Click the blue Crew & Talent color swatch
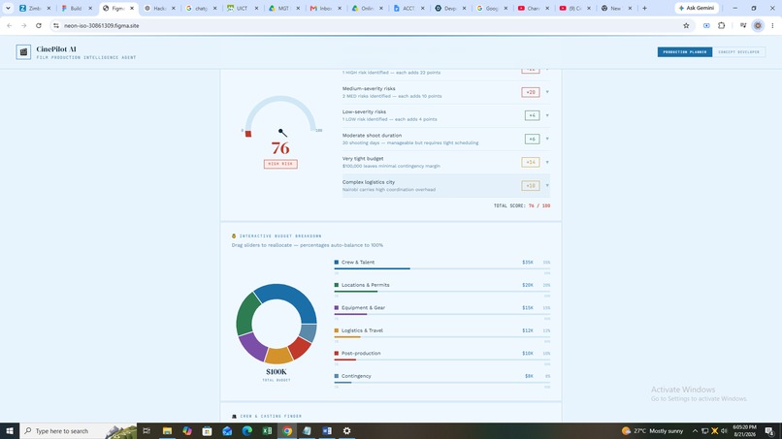The height and width of the screenshot is (439, 782). point(336,262)
